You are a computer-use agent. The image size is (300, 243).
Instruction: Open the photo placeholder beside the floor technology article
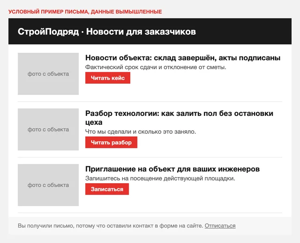coord(48,129)
